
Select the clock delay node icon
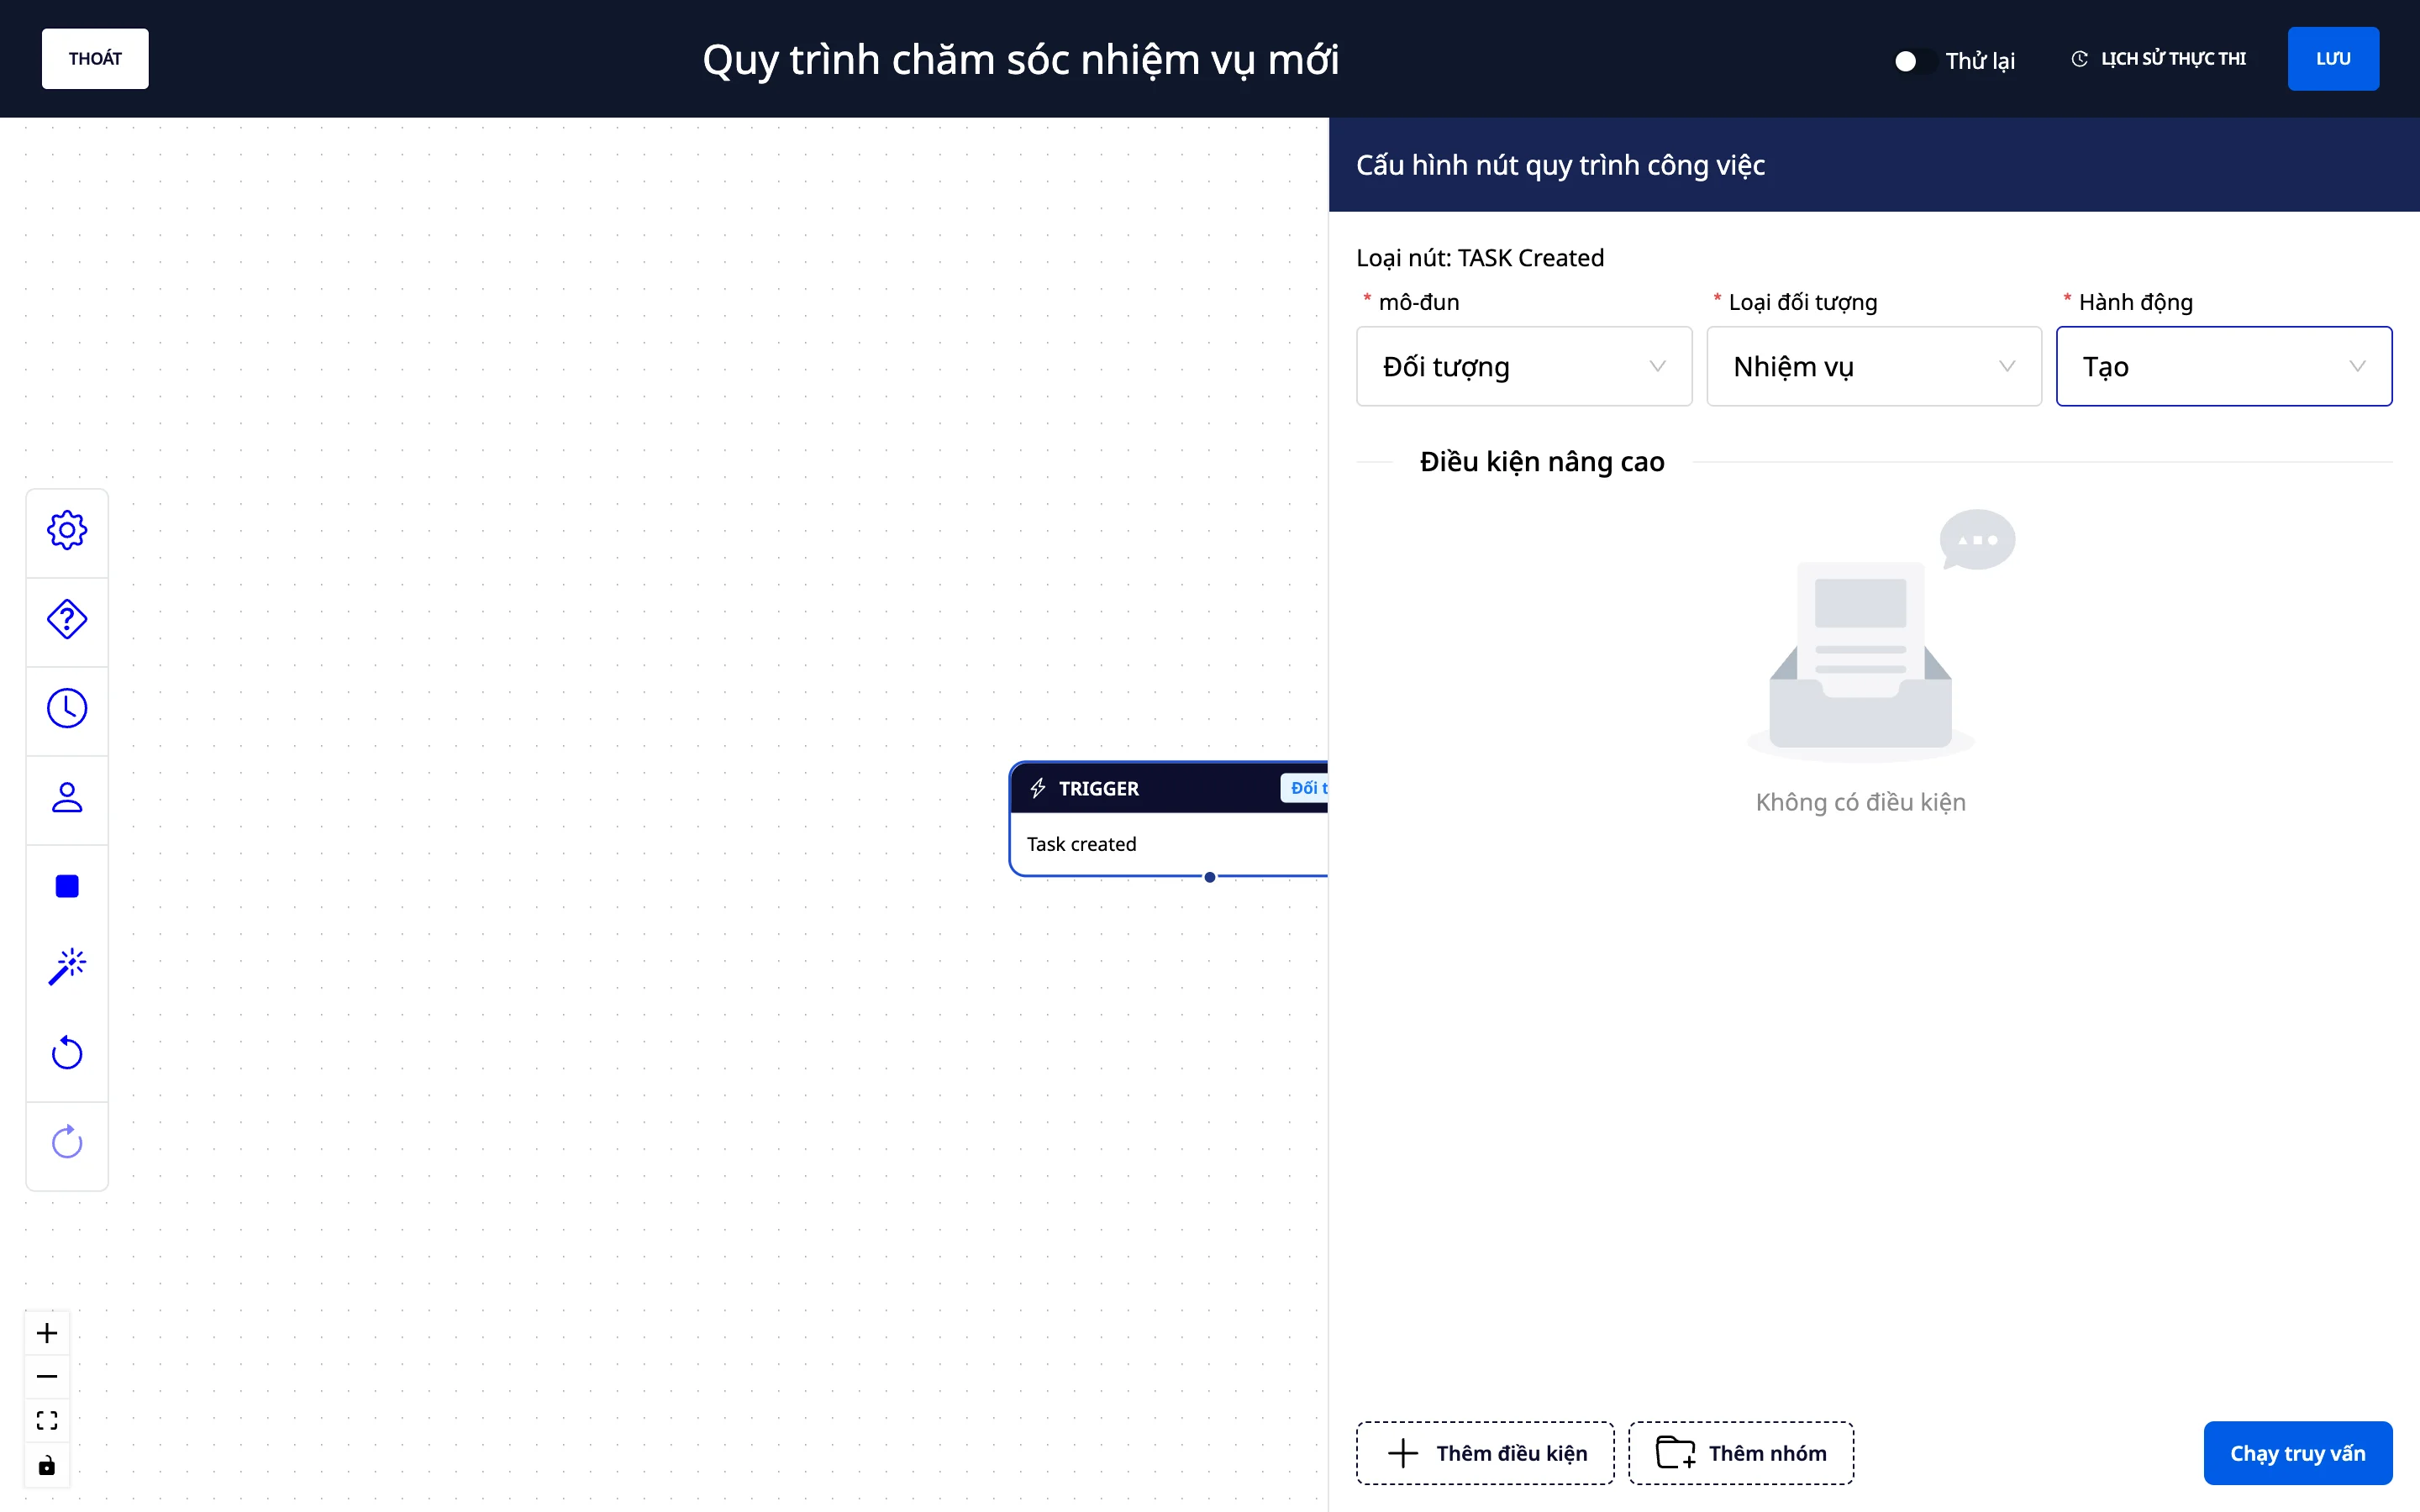click(x=67, y=708)
